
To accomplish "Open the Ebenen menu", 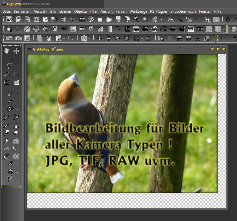I will click(x=65, y=11).
